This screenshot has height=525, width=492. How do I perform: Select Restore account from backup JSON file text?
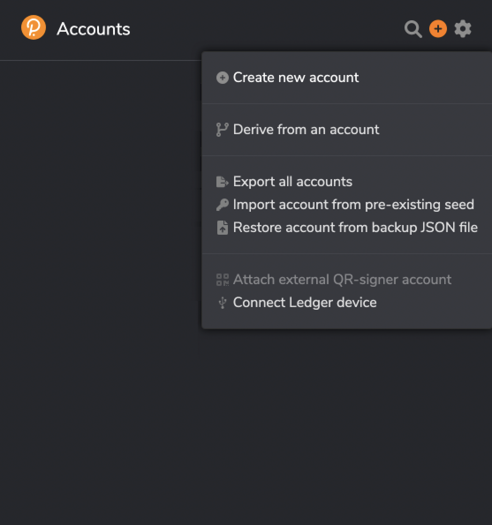click(x=355, y=228)
